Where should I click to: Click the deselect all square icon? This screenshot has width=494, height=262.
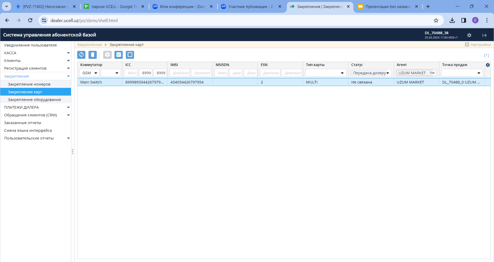[x=130, y=55]
